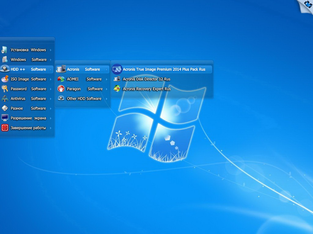Expand the AOMEI Software submenu arrow
This screenshot has width=313, height=234.
click(x=107, y=79)
